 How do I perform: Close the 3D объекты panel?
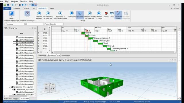[35, 28]
